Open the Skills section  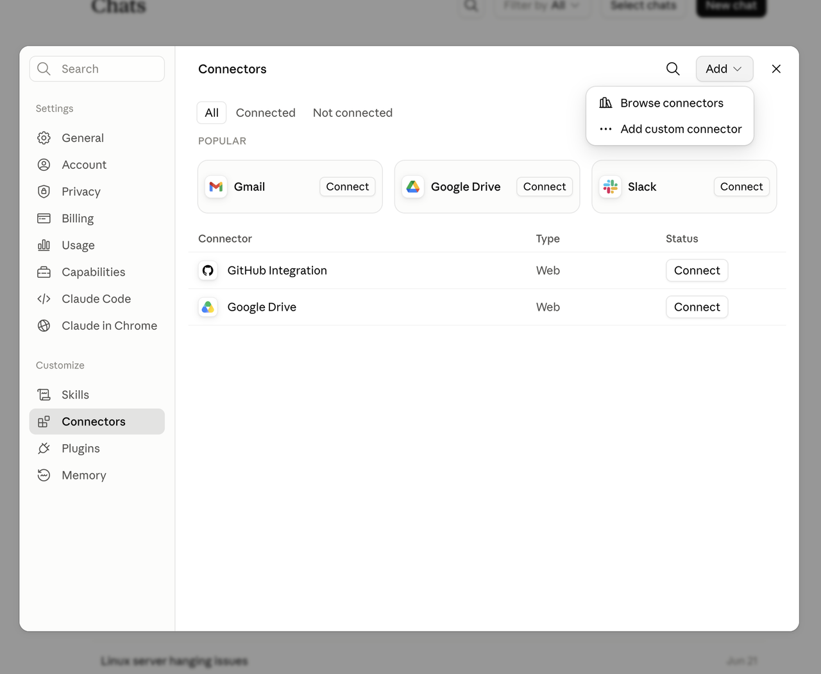pos(97,395)
